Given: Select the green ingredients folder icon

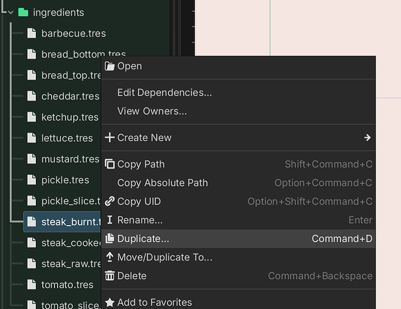Looking at the screenshot, I should [23, 12].
